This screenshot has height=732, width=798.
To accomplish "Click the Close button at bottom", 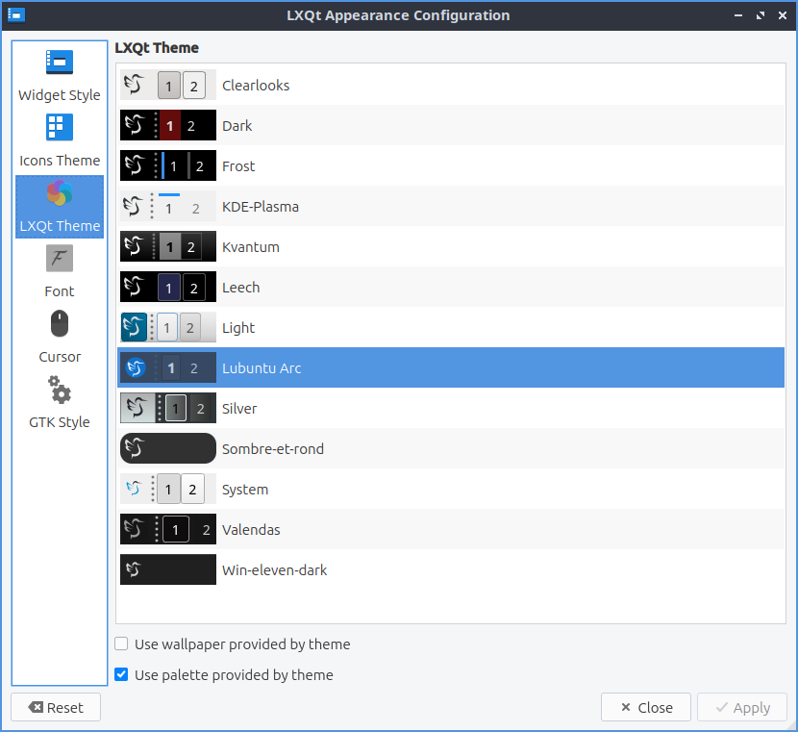I will [645, 708].
